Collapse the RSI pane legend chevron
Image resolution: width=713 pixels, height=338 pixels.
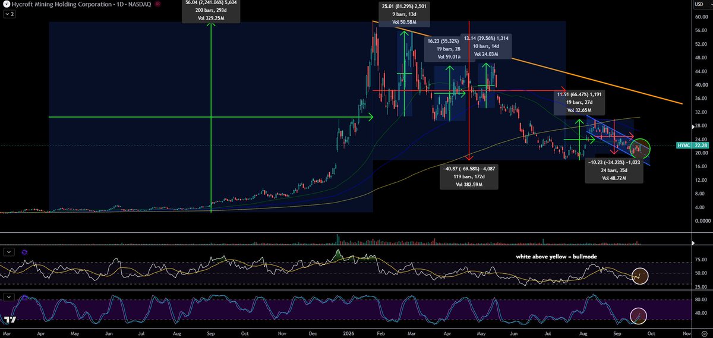click(x=8, y=252)
